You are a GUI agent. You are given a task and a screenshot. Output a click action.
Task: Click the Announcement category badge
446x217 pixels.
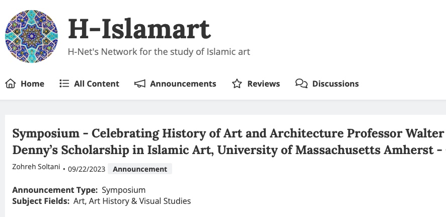pos(139,169)
